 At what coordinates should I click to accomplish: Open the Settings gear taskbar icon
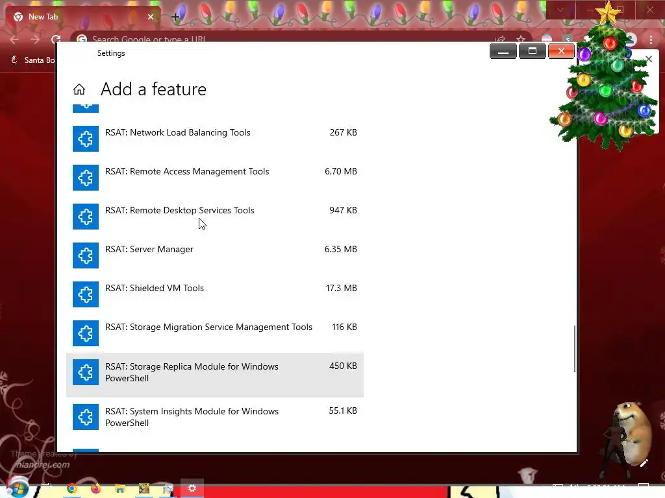coord(192,489)
